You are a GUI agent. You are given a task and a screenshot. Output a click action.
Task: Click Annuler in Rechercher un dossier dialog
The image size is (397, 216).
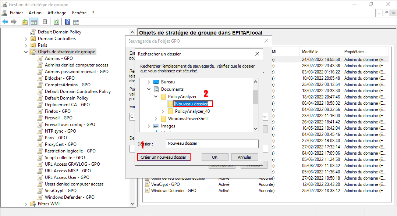[x=245, y=157]
